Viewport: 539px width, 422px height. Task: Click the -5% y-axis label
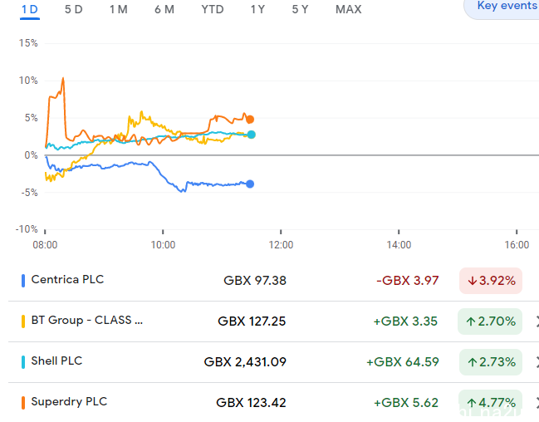click(x=29, y=193)
